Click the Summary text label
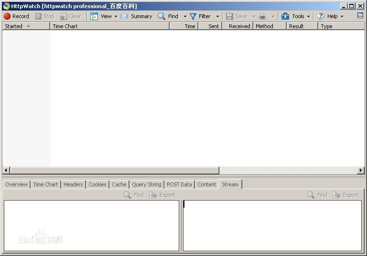This screenshot has width=367, height=256. coord(141,16)
